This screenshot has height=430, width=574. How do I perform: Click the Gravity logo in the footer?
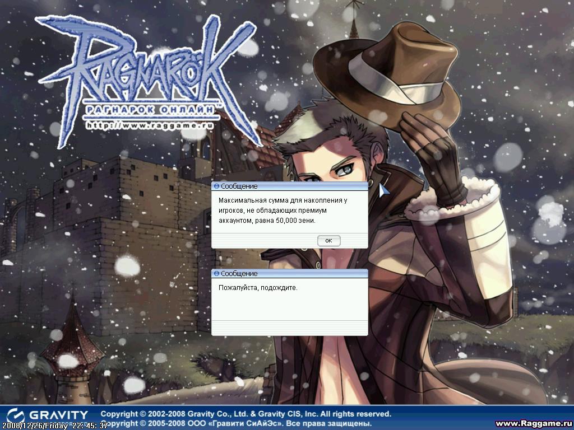coord(48,415)
